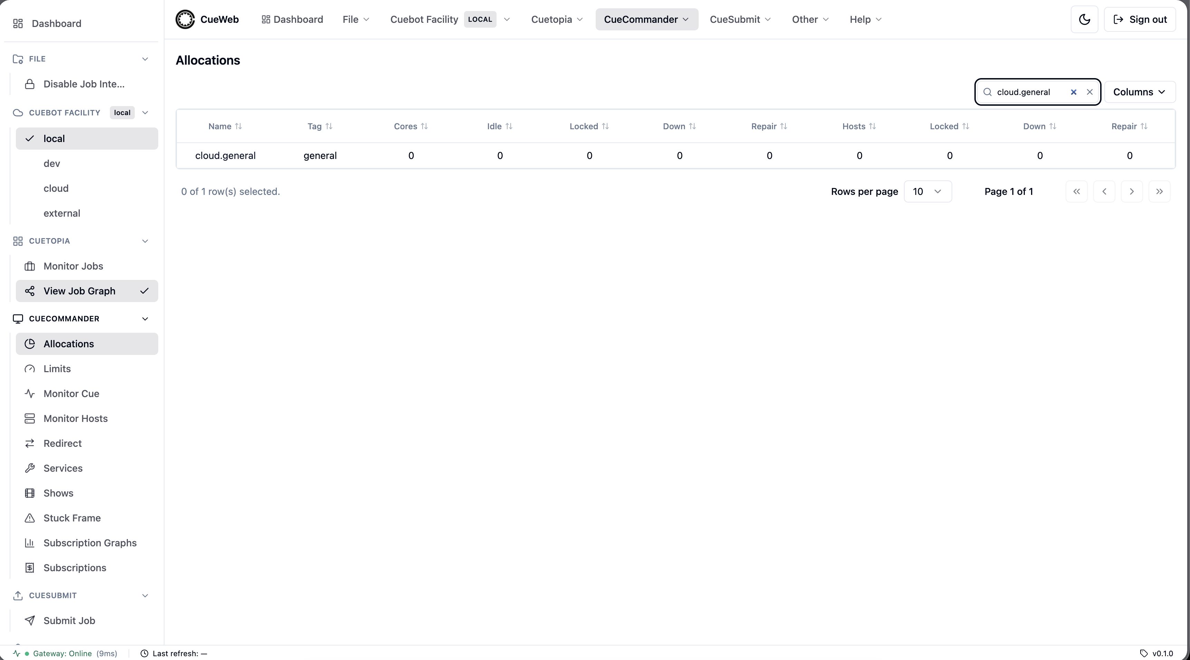Go to next page button
1190x660 pixels.
point(1132,192)
